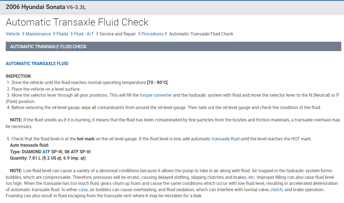Screen dimensions: 344x203
Task: Open the Fluid - A/T breadcrumb
Action: click(x=84, y=34)
